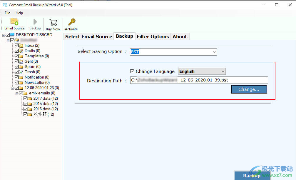Click the 2015 data folder icon

coord(30,104)
